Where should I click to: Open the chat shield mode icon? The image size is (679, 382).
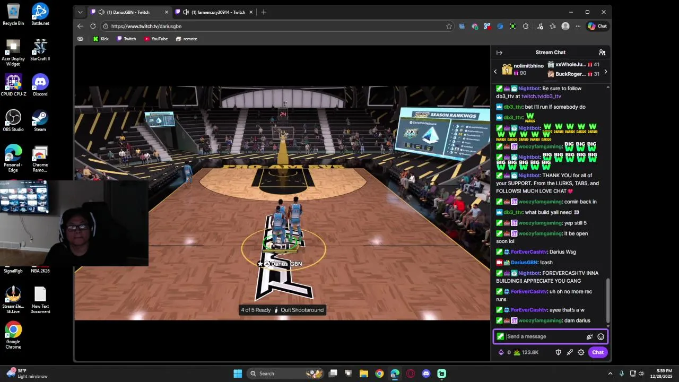pyautogui.click(x=558, y=352)
